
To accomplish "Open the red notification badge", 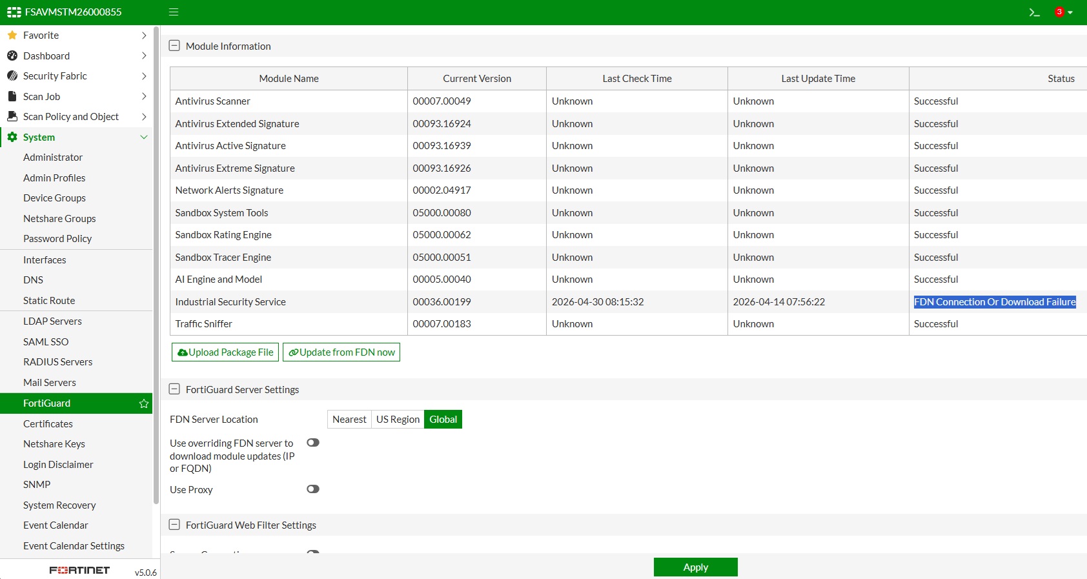I will click(x=1059, y=12).
